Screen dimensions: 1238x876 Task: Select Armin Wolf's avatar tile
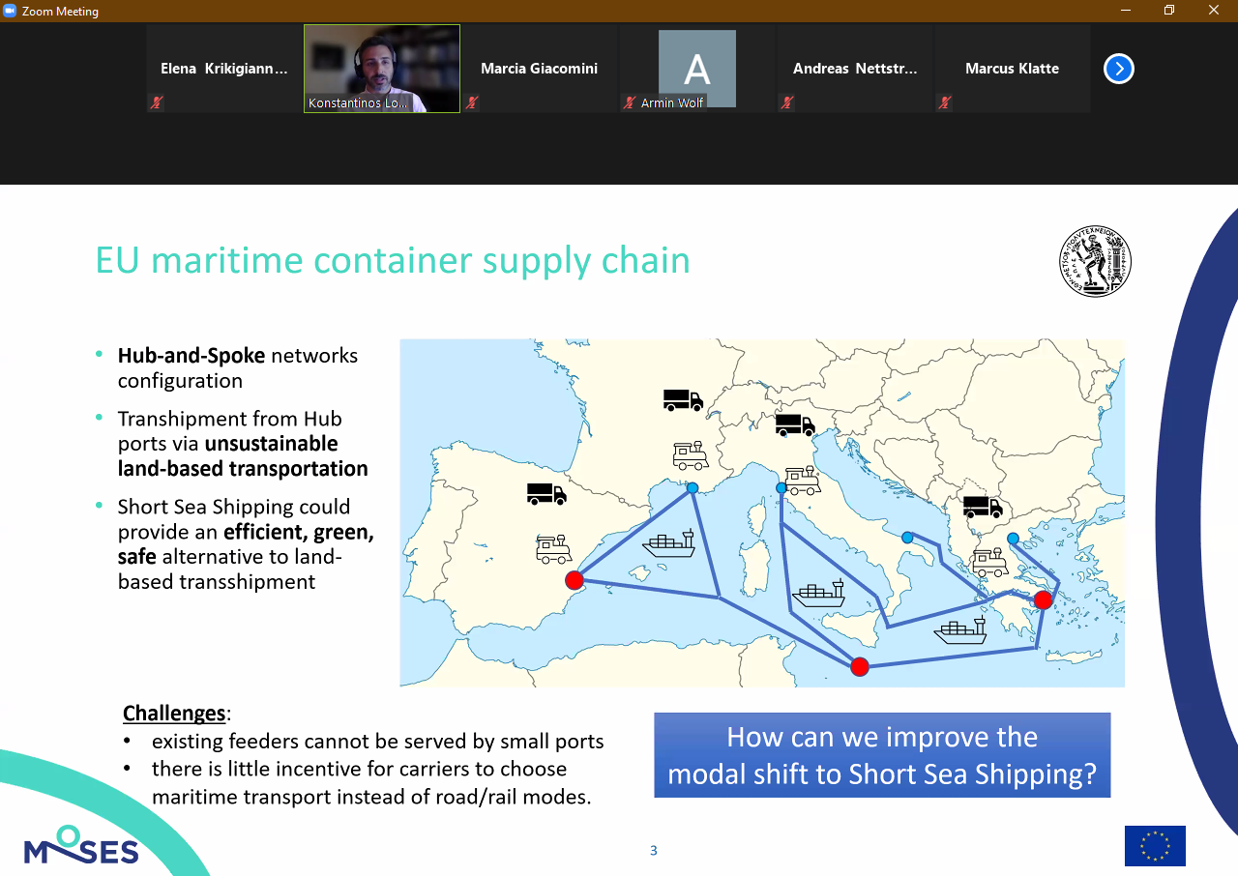[697, 69]
